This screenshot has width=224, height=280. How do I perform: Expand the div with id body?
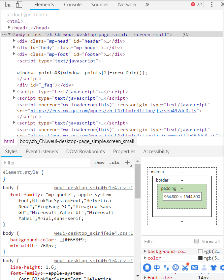pos(14,47)
